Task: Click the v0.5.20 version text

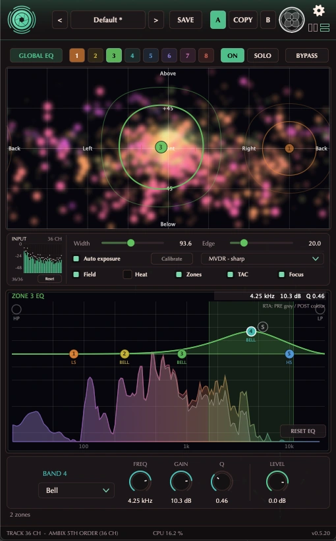Action: [x=320, y=532]
